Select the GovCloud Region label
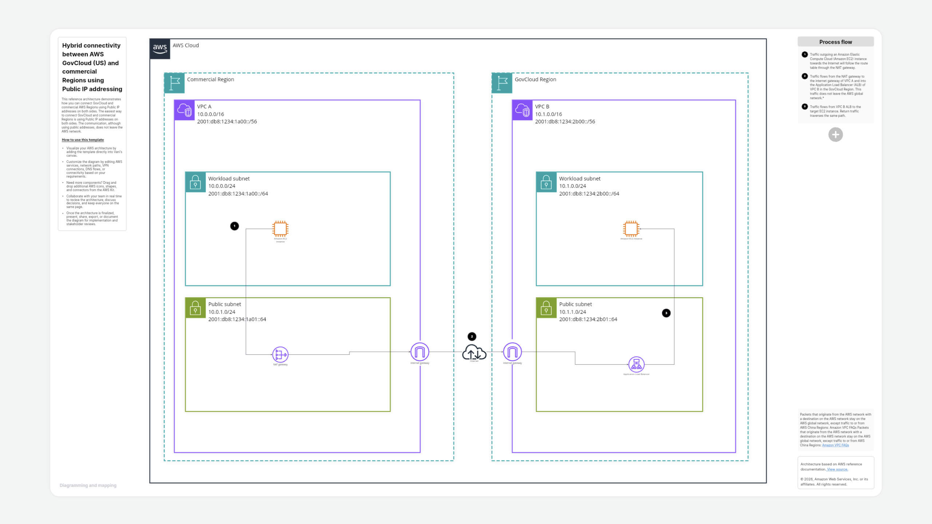The width and height of the screenshot is (932, 524). click(x=535, y=79)
